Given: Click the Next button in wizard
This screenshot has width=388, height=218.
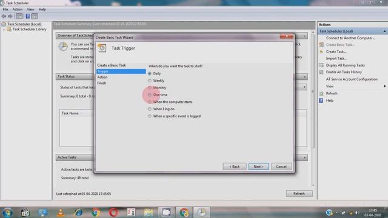Looking at the screenshot, I should click(259, 167).
